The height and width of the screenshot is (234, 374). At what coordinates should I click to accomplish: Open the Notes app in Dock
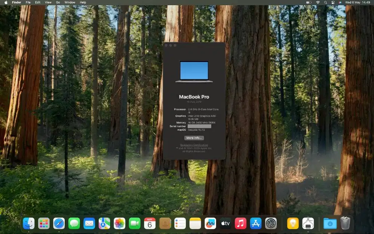pos(195,224)
